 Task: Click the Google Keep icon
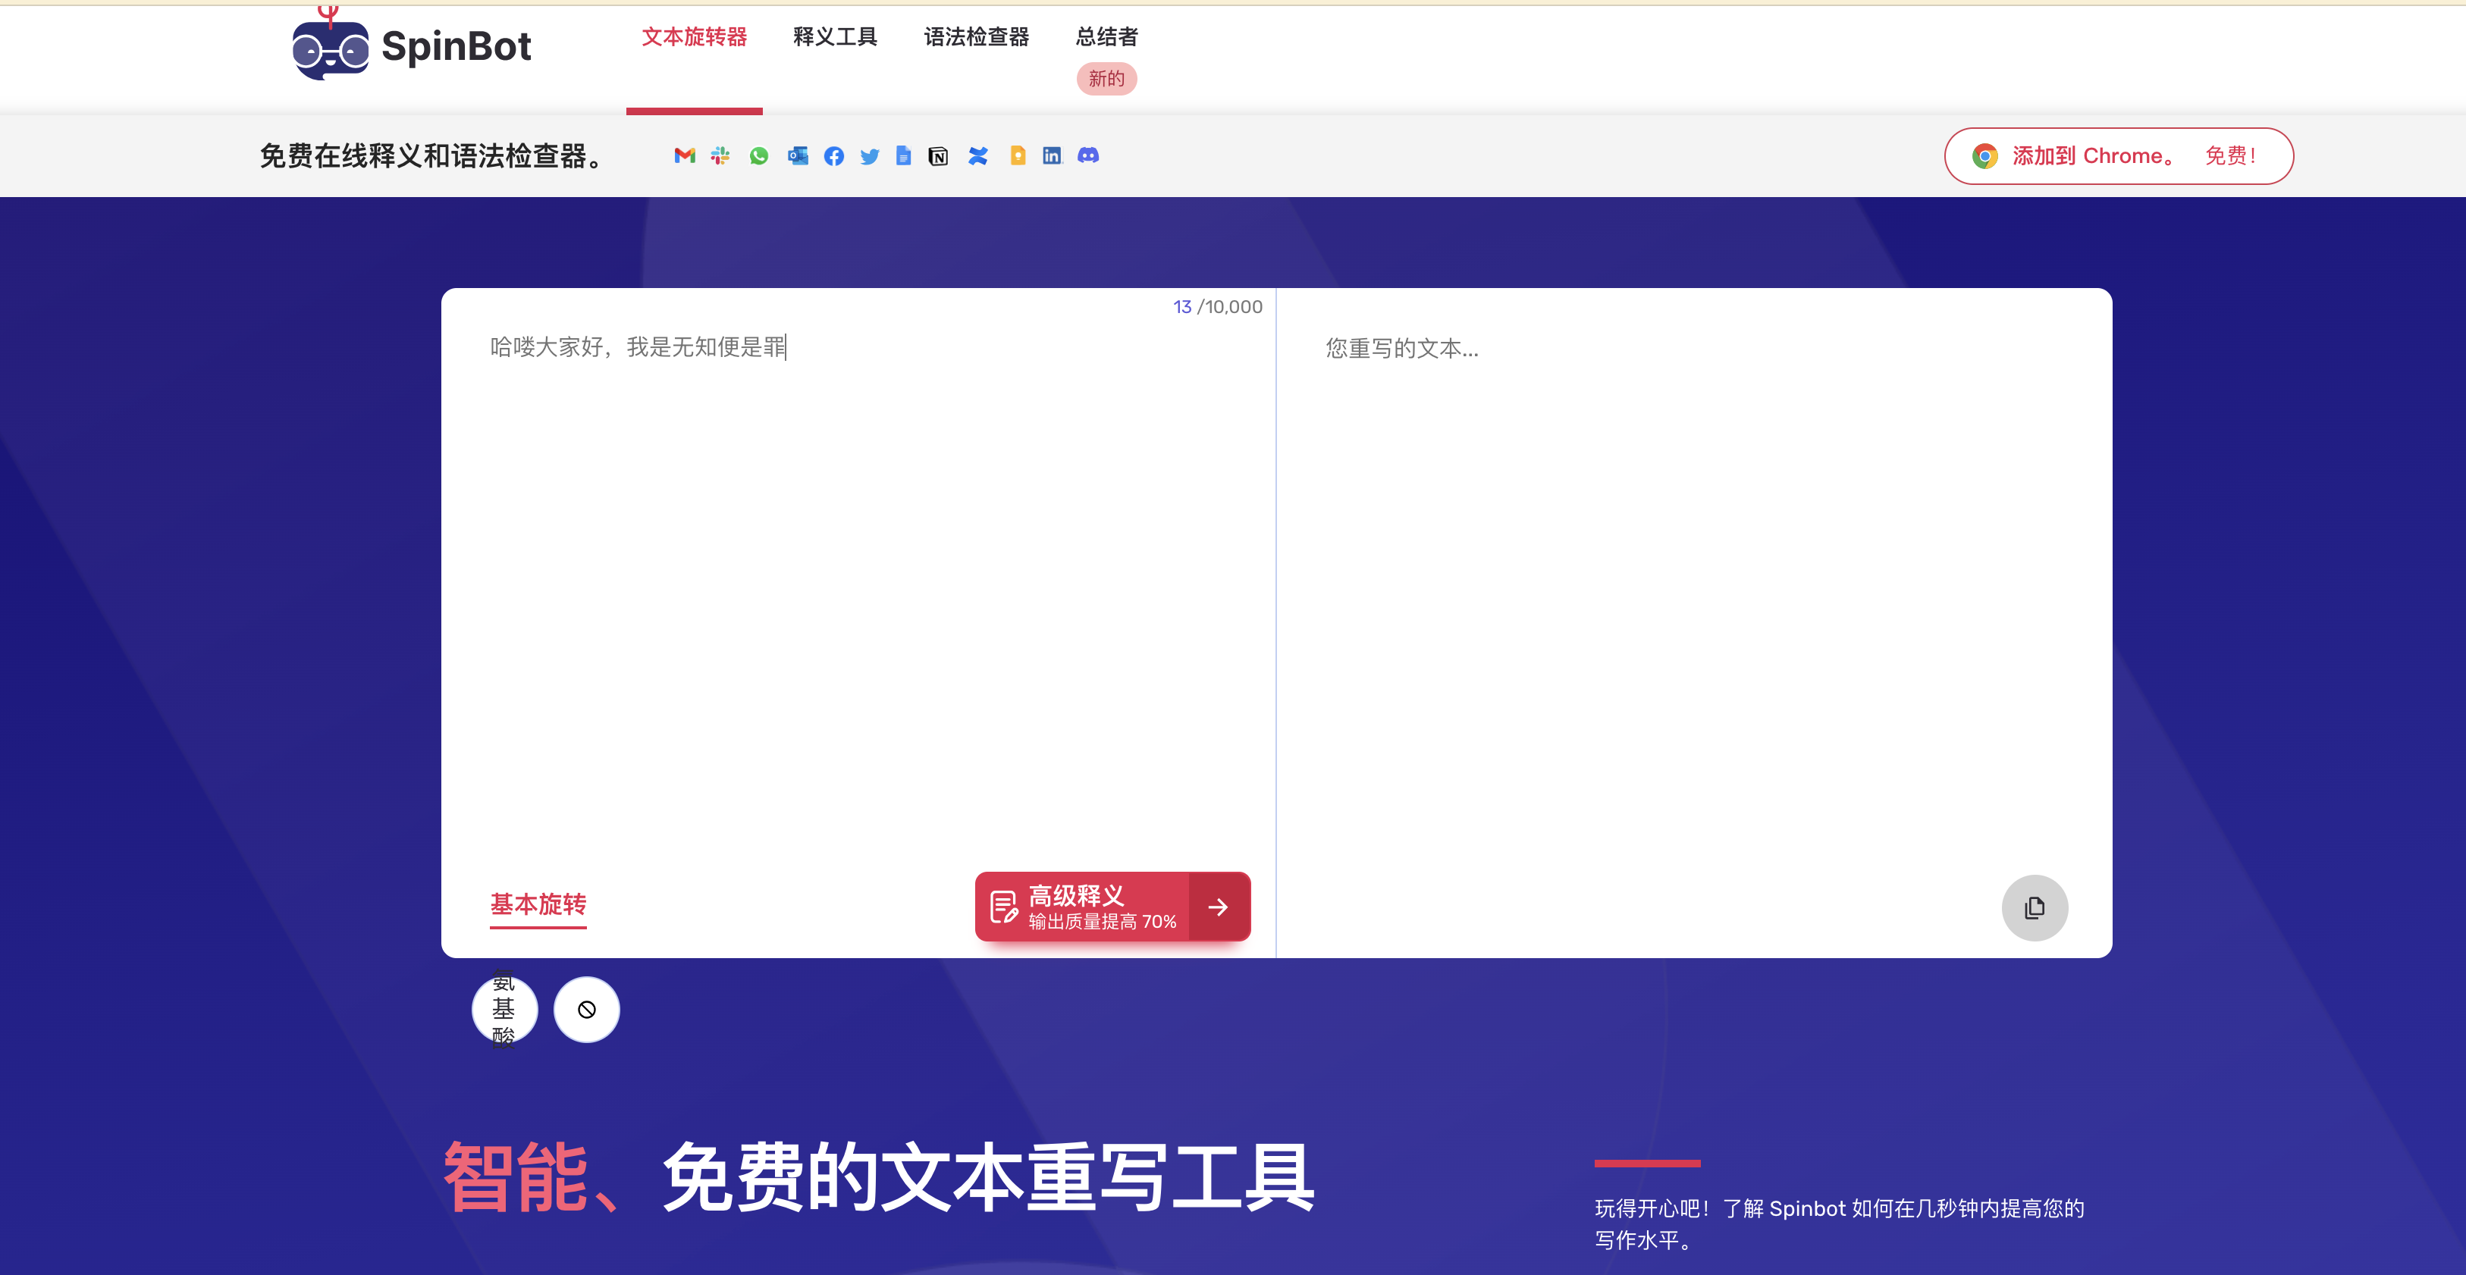coord(1018,155)
